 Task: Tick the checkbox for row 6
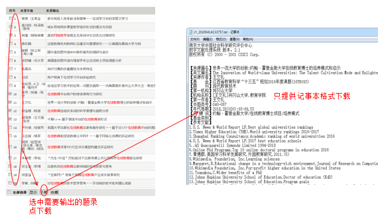11,60
